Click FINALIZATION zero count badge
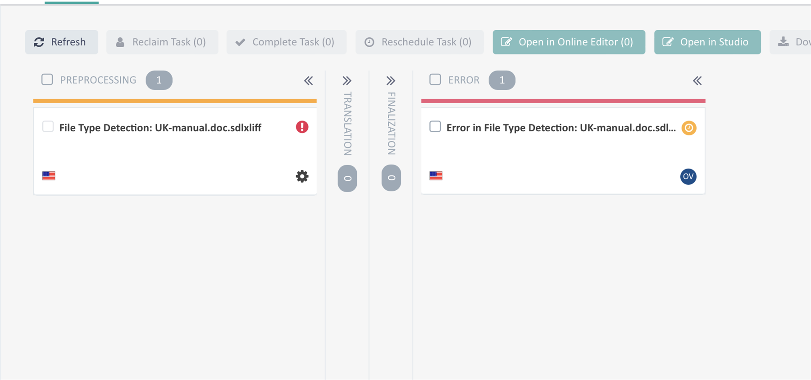 pyautogui.click(x=391, y=178)
